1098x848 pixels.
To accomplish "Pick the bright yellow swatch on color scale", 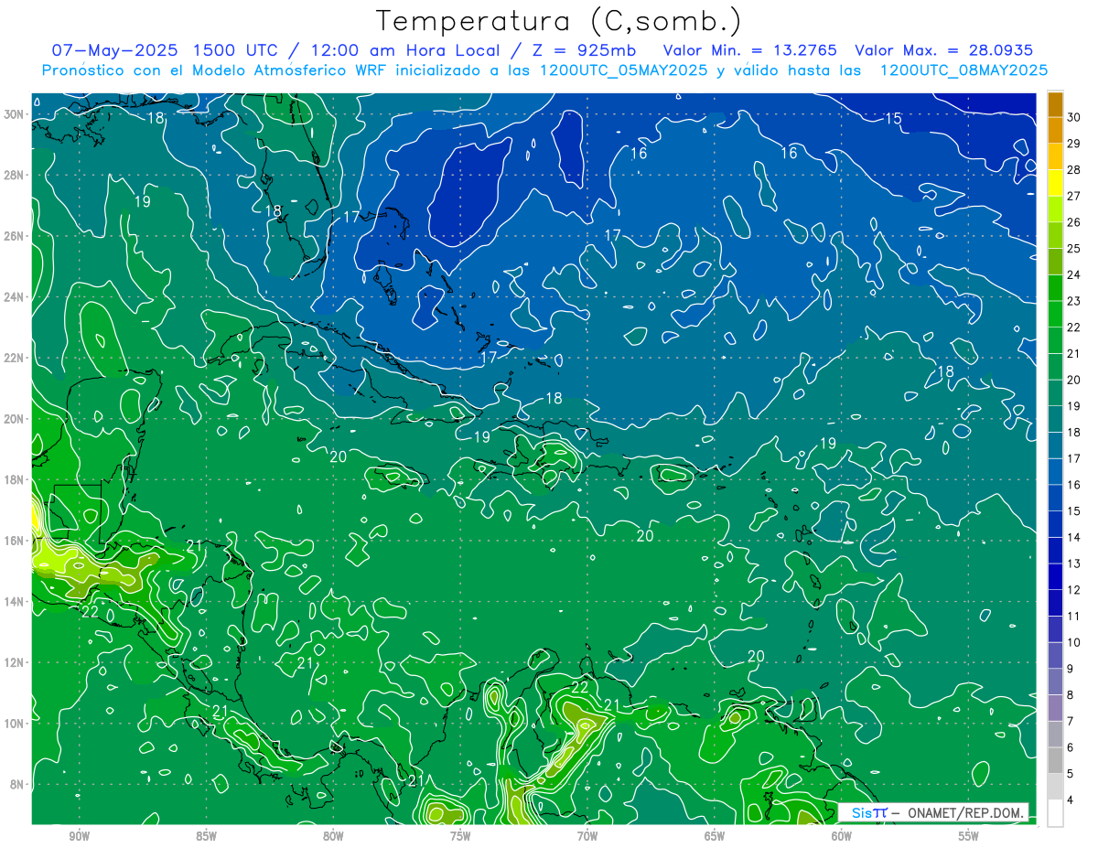I will 1055,182.
